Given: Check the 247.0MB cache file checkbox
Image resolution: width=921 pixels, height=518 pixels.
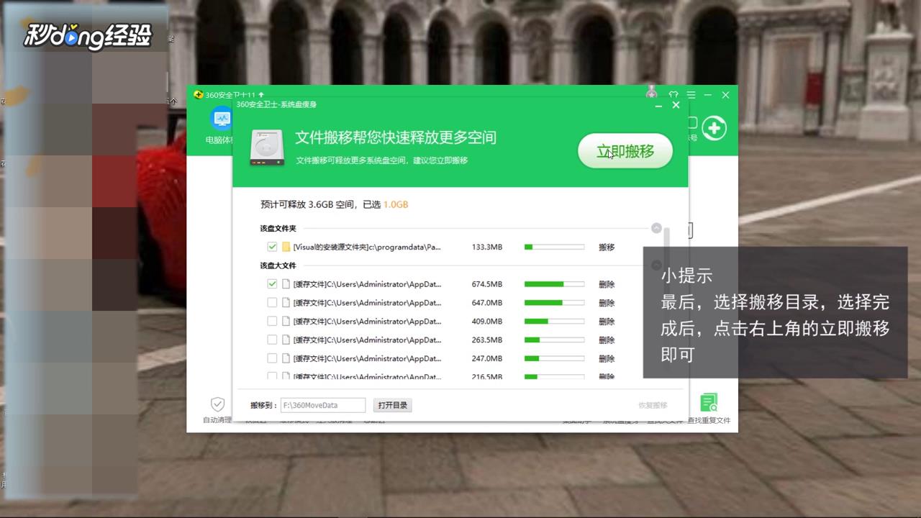Looking at the screenshot, I should point(272,358).
